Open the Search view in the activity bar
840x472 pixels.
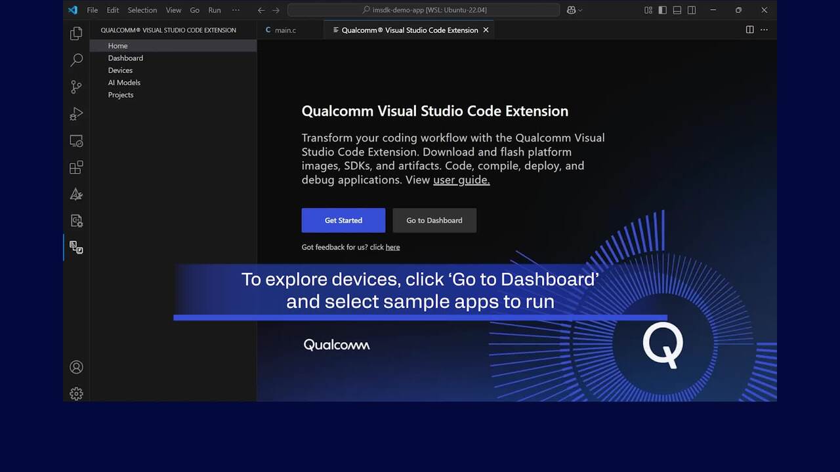76,60
